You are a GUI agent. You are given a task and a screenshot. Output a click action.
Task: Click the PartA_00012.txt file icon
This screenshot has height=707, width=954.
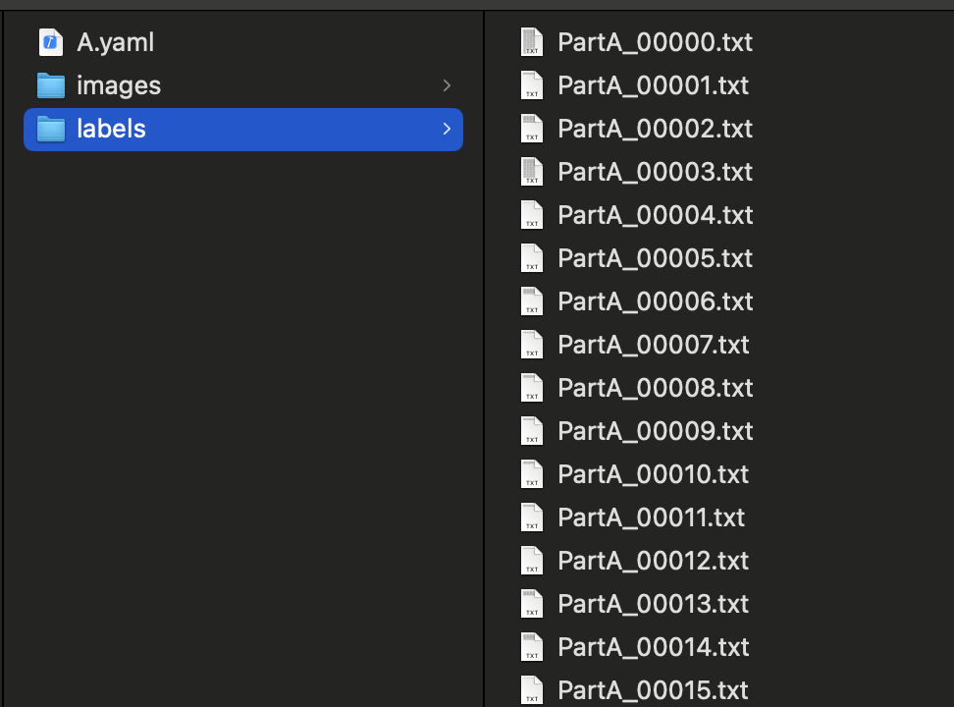(531, 561)
